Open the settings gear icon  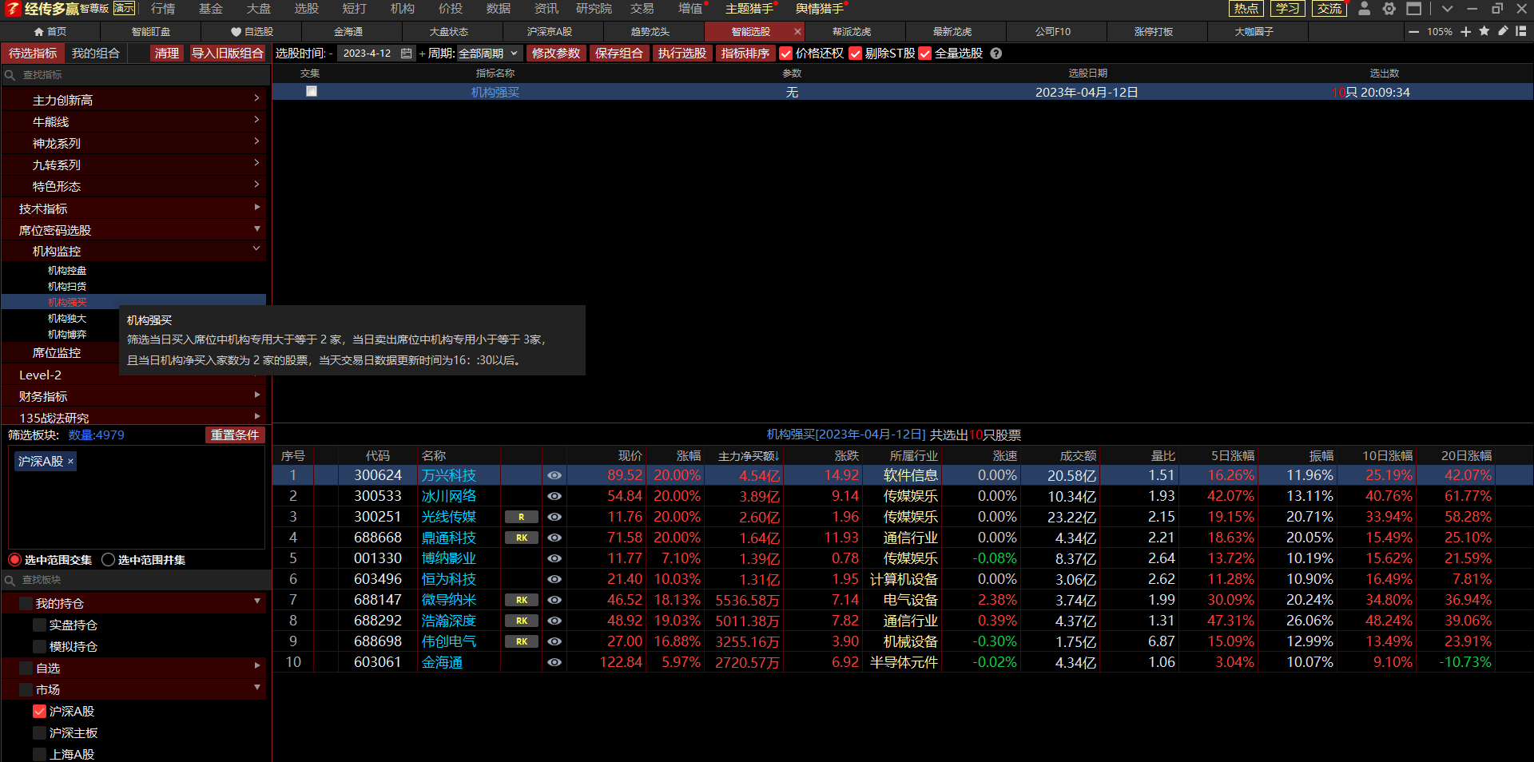[x=1389, y=9]
